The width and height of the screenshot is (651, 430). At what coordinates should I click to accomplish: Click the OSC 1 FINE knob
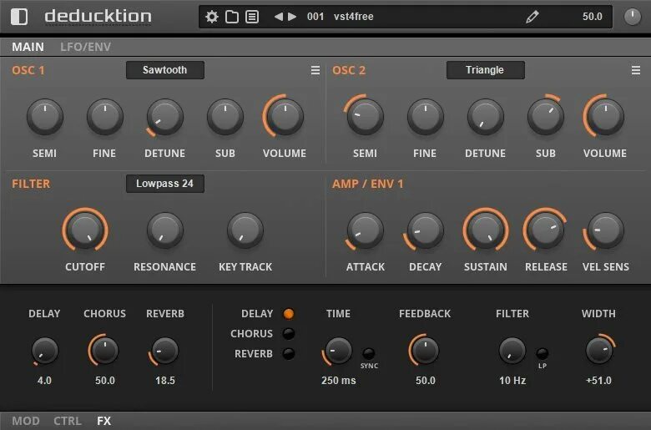[104, 117]
